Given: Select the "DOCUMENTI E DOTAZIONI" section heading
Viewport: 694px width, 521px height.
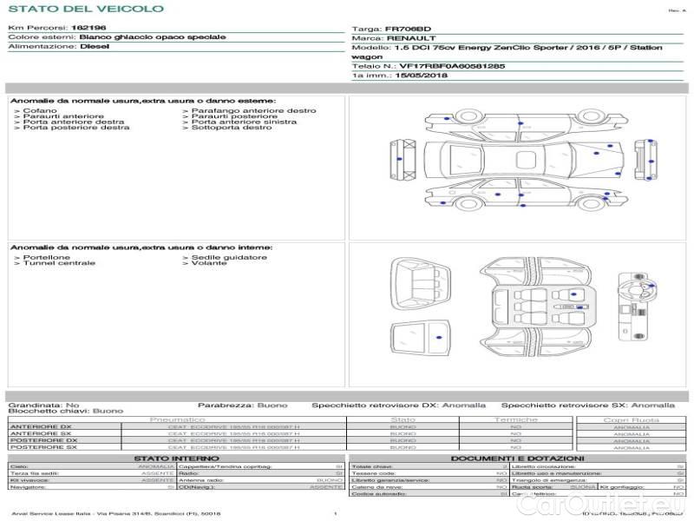Looking at the screenshot, I should (x=517, y=458).
